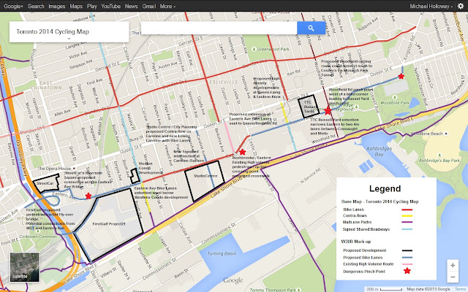This screenshot has width=468, height=292.
Task: Open Michael Holloway account menu
Action: tap(431, 6)
